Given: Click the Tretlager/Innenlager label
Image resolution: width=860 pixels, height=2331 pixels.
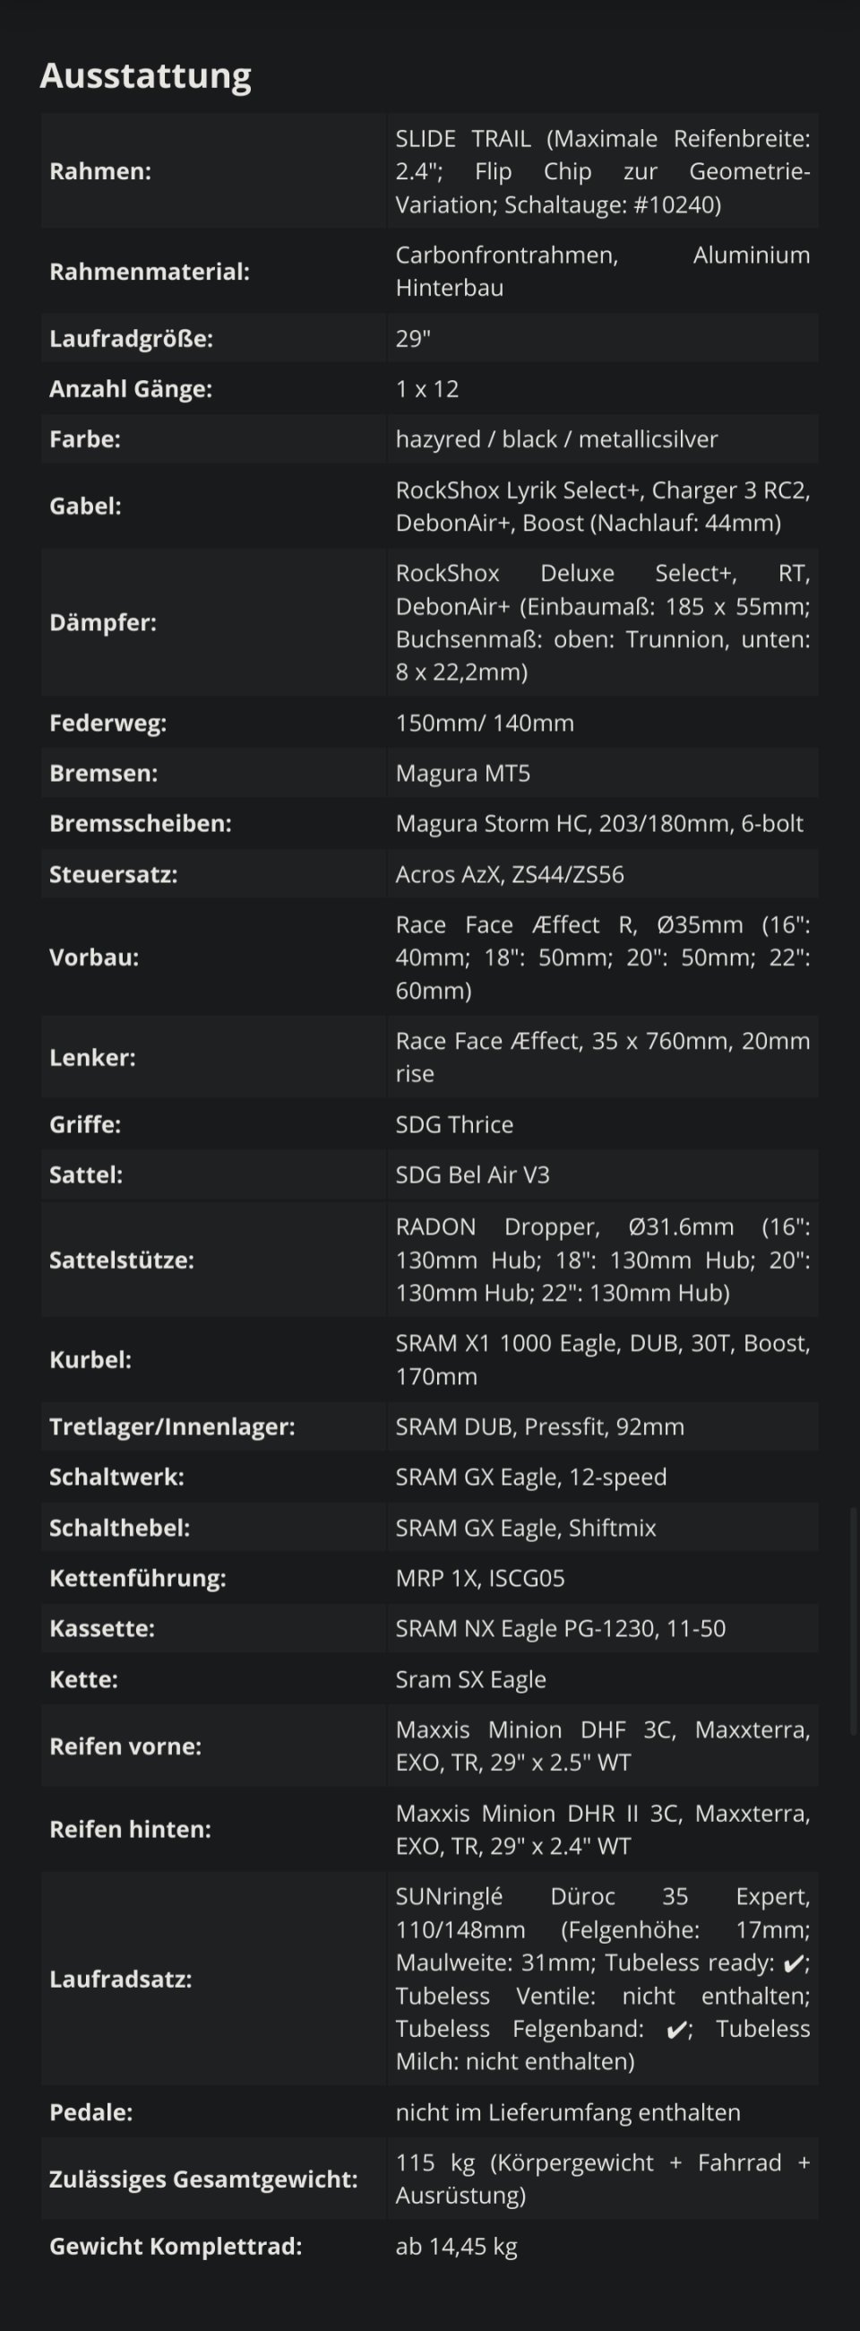Looking at the screenshot, I should pos(172,1426).
